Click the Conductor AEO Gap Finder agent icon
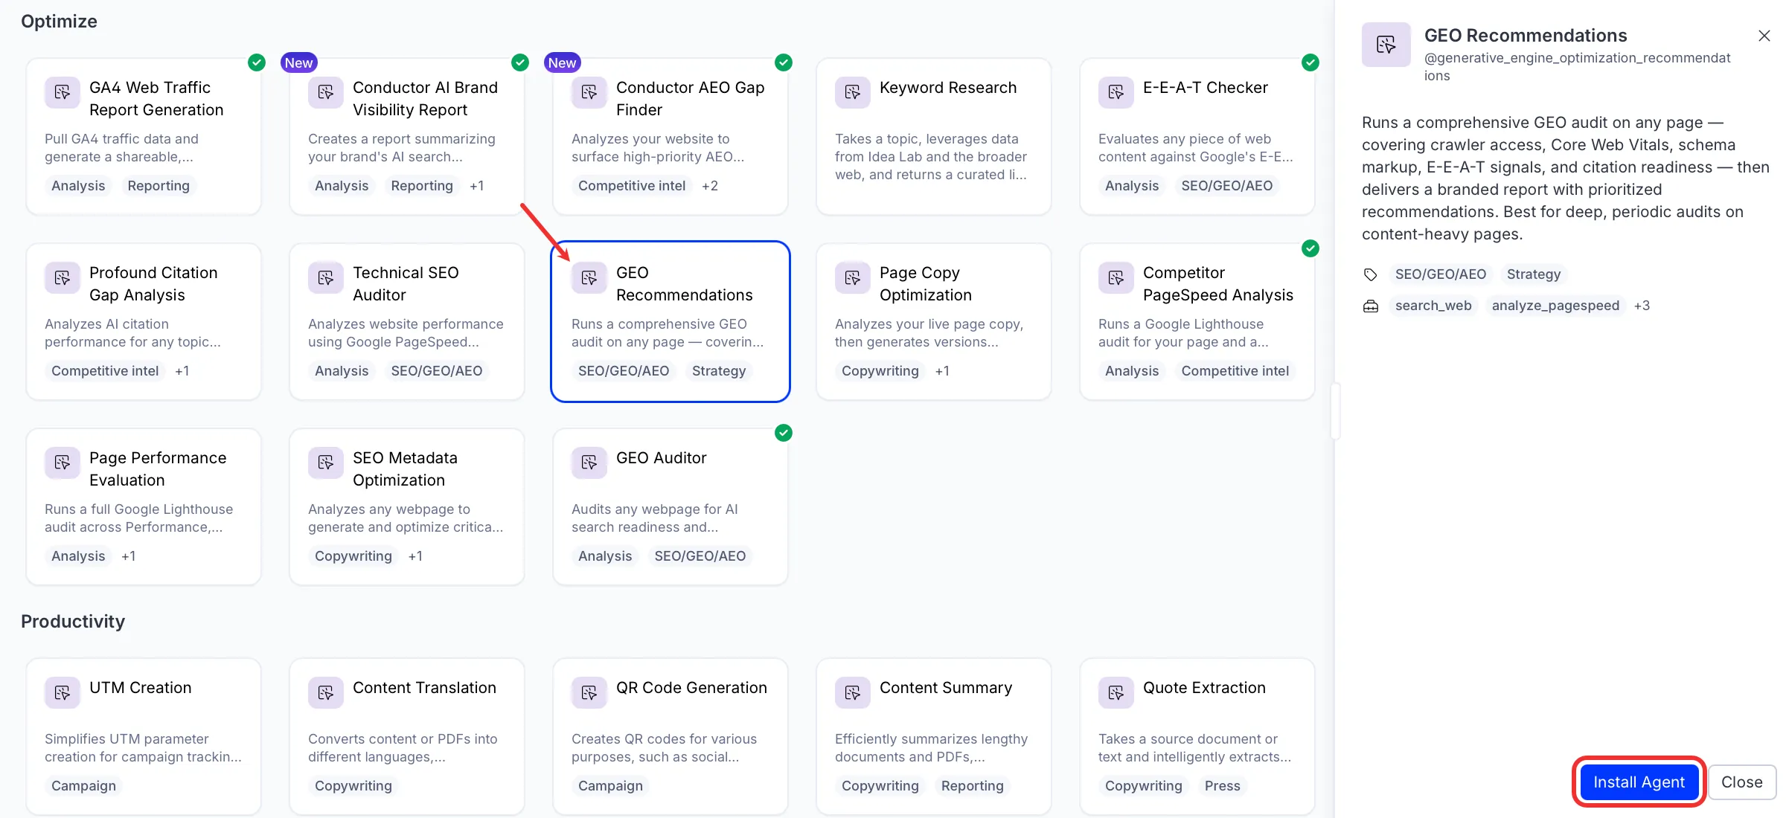The width and height of the screenshot is (1789, 818). tap(589, 92)
